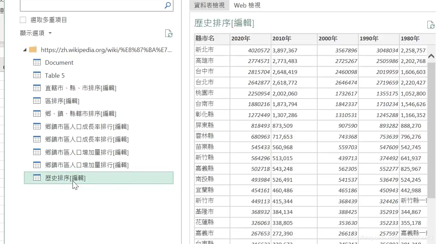Screen dimensions: 436x244
Task: Click the 南投縣 cell
Action: (x=212, y=179)
